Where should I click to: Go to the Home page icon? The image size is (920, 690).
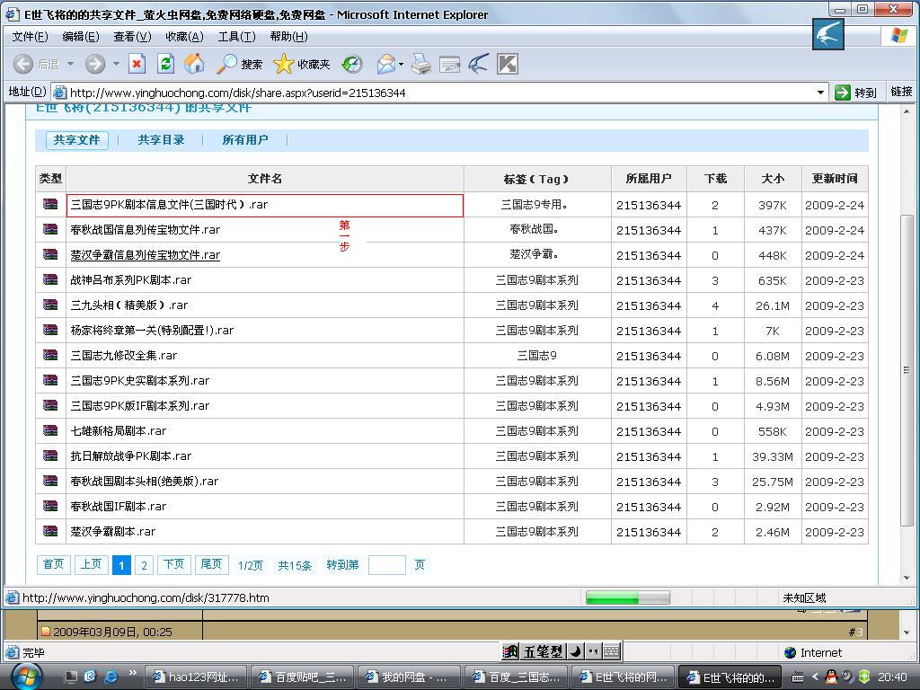193,64
